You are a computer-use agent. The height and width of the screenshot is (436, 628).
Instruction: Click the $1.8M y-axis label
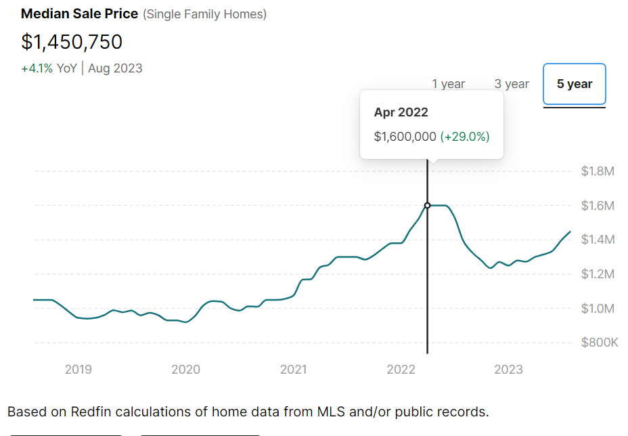click(598, 171)
